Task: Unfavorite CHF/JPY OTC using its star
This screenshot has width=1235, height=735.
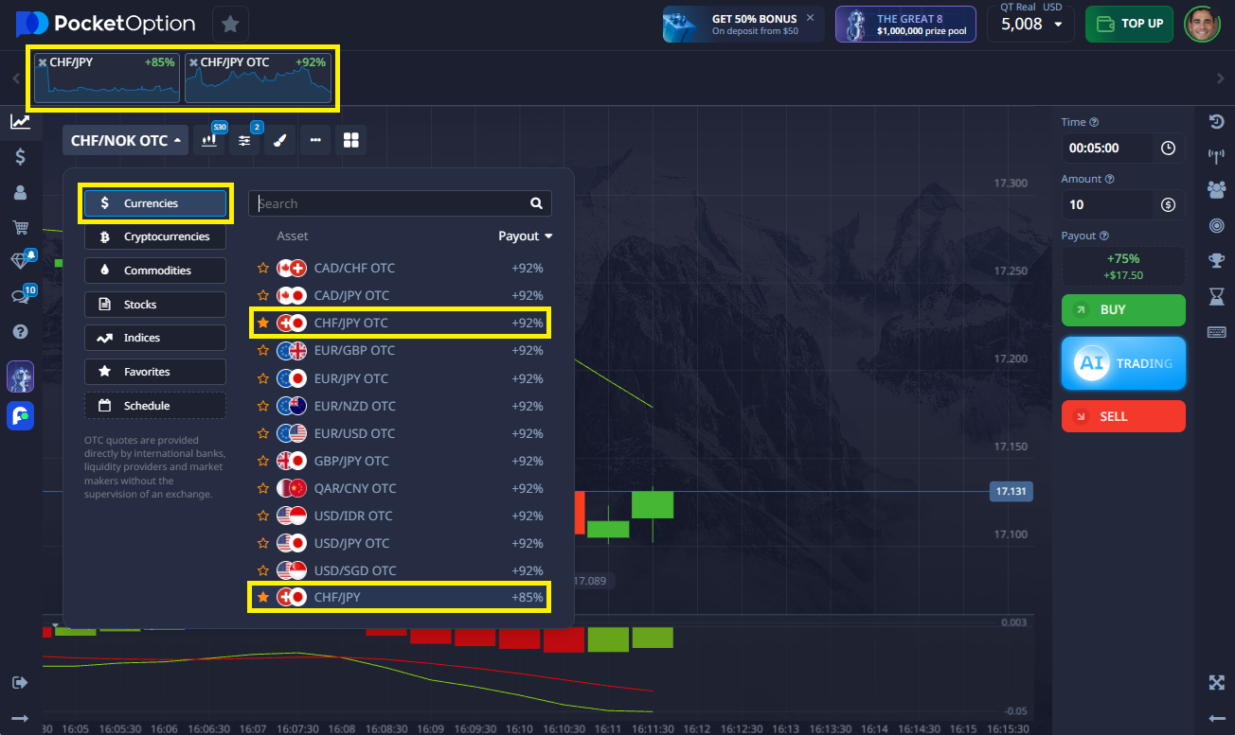Action: pos(263,324)
